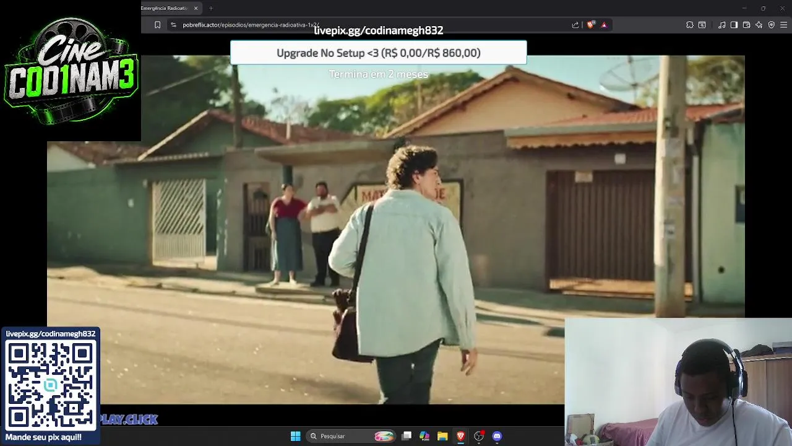This screenshot has height=446, width=792.
Task: Click the video player to pause
Action: point(396,229)
